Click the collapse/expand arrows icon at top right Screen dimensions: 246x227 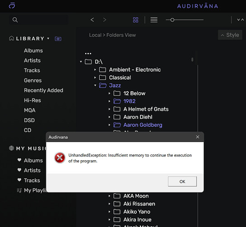pyautogui.click(x=241, y=20)
